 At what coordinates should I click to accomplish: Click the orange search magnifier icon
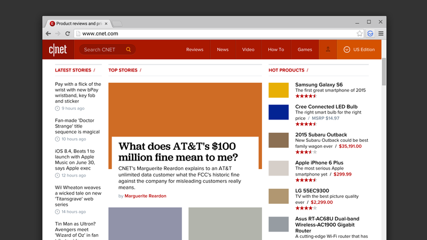128,49
